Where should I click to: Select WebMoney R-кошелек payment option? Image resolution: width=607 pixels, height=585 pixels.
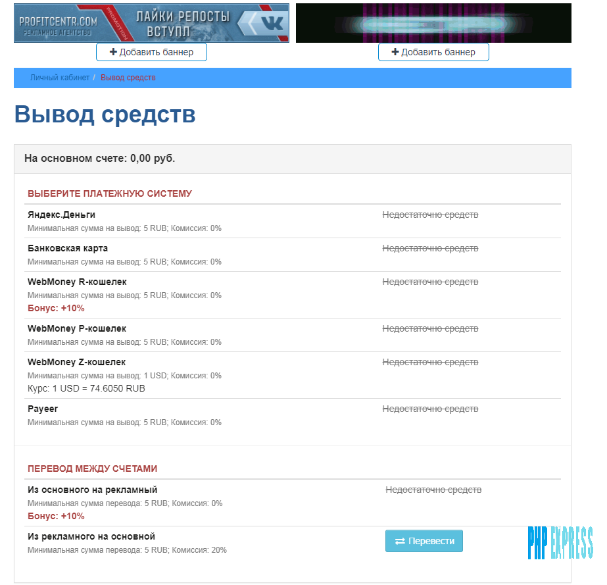point(77,282)
